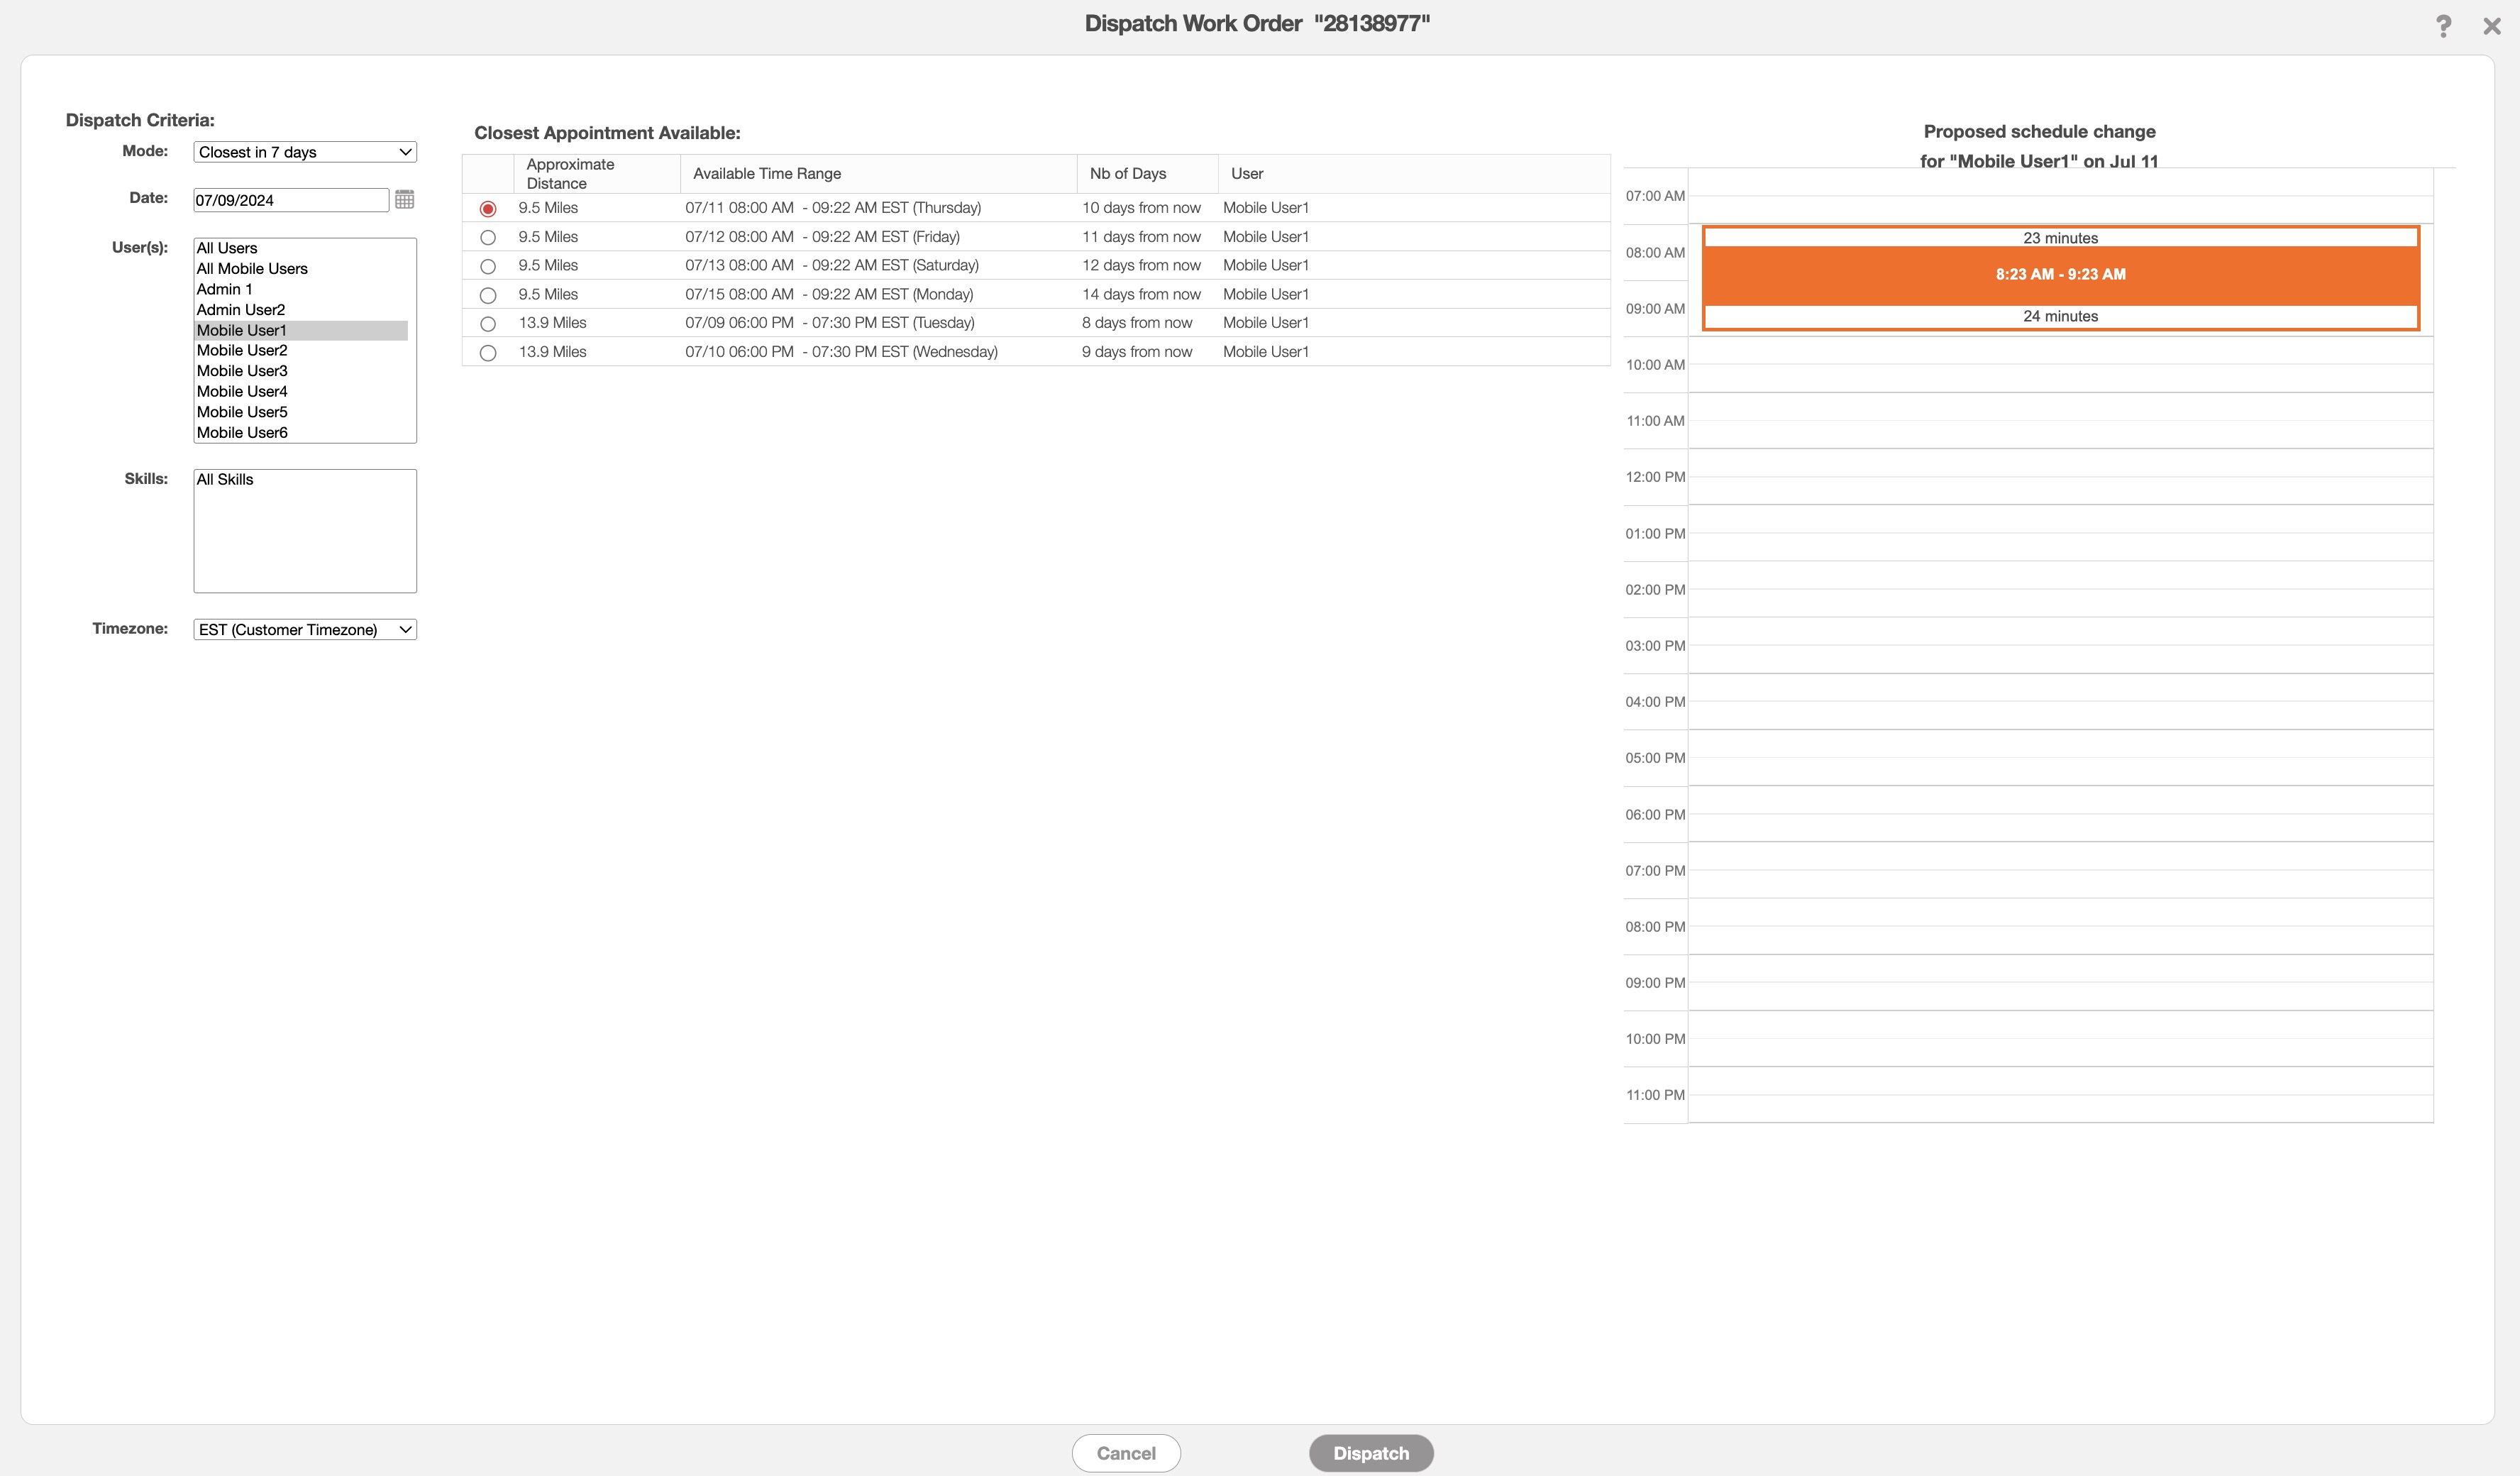
Task: Select the 07/10 Wednesday appointment radio
Action: tap(488, 353)
